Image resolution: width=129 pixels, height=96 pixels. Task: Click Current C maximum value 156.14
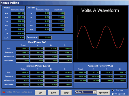pyautogui.click(x=58, y=21)
